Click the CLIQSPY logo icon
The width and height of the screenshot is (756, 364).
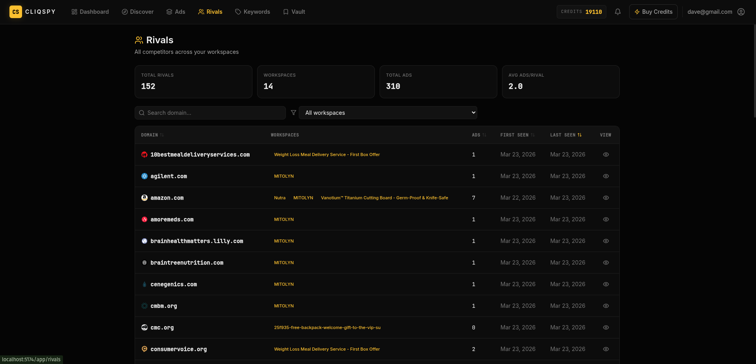click(16, 12)
